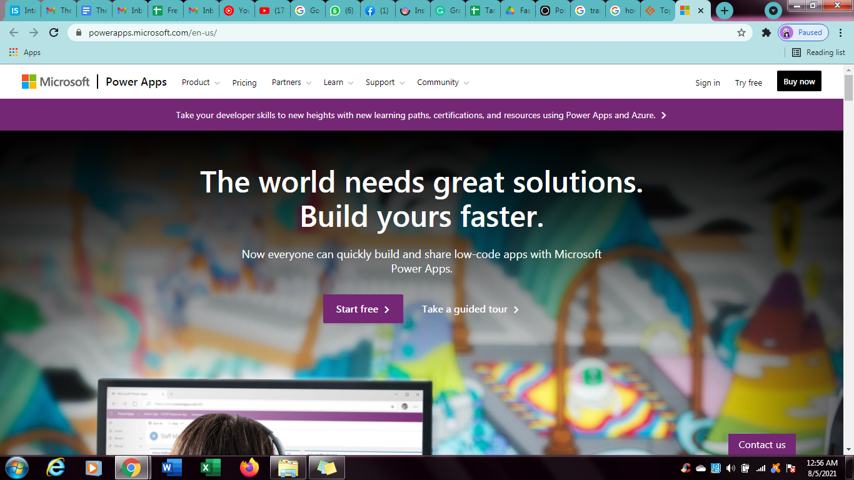
Task: Expand the Product menu
Action: 201,82
